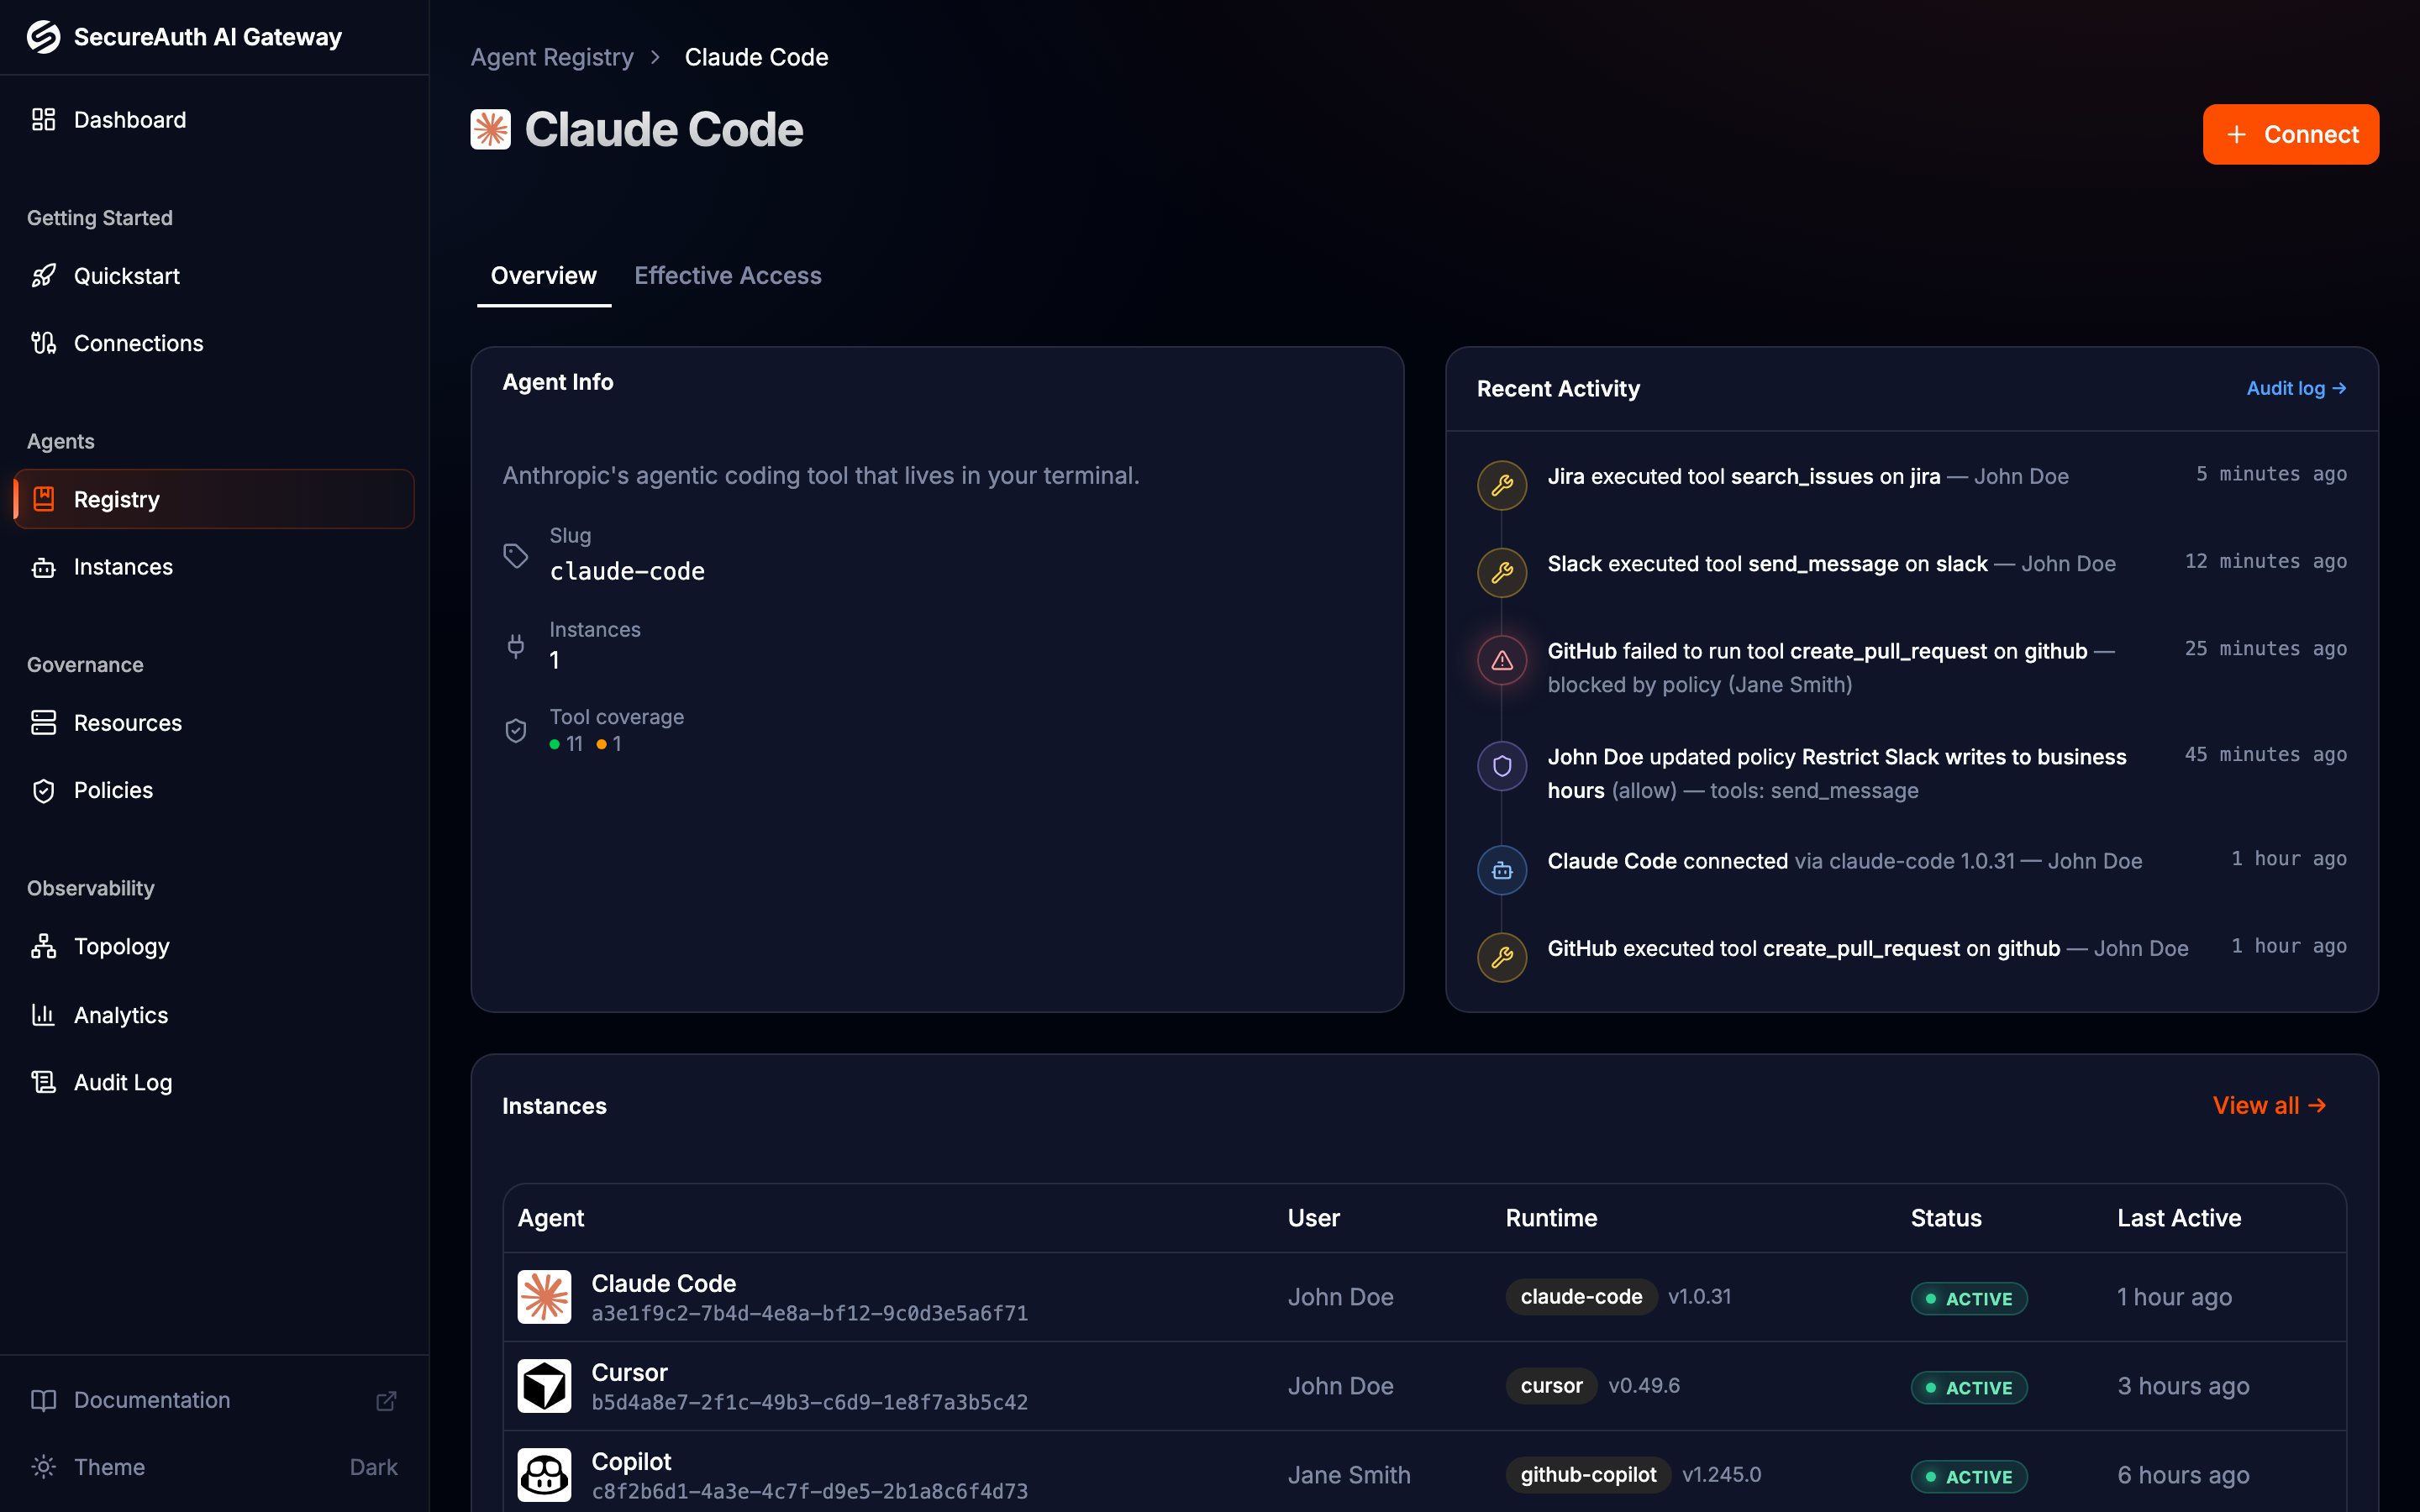Open Audit Log in the sidebar
The height and width of the screenshot is (1512, 2420).
pyautogui.click(x=214, y=1082)
